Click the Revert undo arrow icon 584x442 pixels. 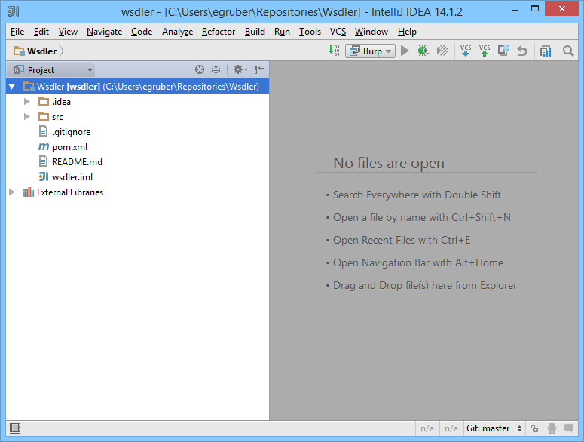(x=522, y=51)
